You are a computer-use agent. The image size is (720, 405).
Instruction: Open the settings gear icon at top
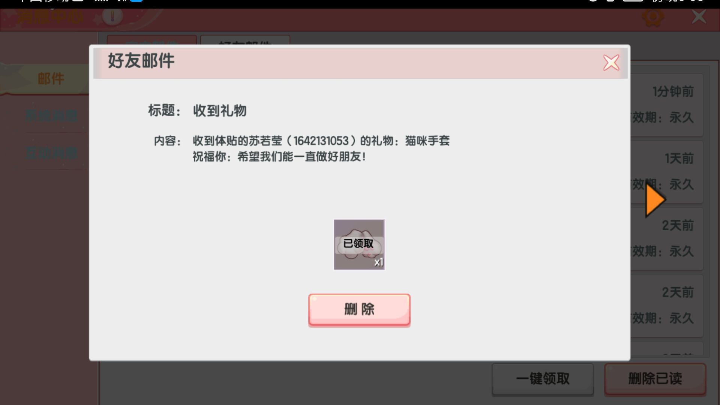(653, 17)
